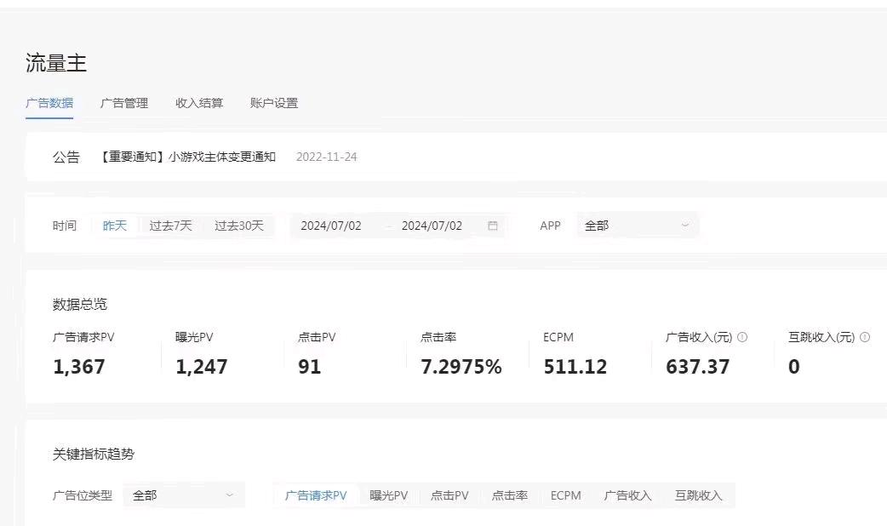The height and width of the screenshot is (526, 887).
Task: Click the 流量主 page title
Action: (x=56, y=63)
